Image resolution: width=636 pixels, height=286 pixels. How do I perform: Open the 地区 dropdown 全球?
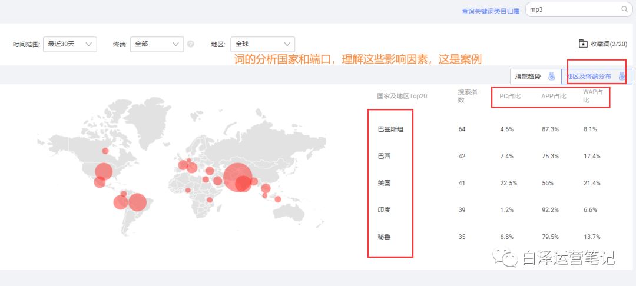(x=263, y=44)
